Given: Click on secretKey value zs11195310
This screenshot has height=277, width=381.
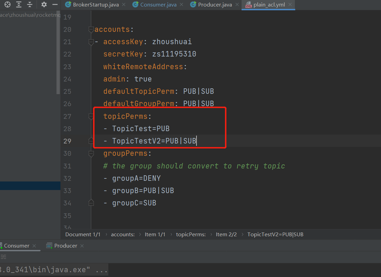Looking at the screenshot, I should tap(174, 54).
